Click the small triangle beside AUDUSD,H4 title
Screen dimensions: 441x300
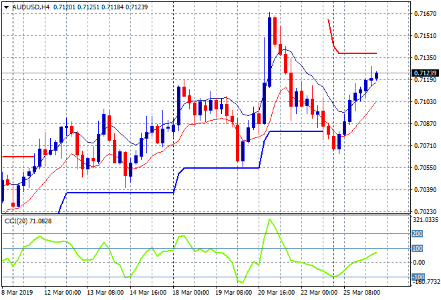6,7
